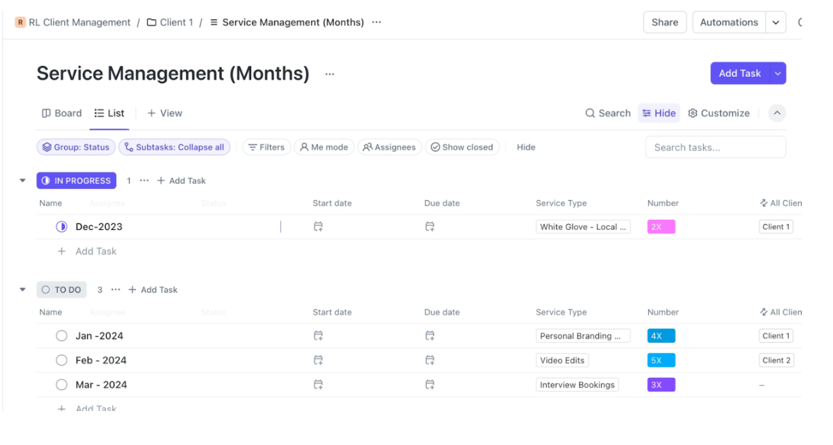Open ellipsis menu next to page title

tap(330, 74)
